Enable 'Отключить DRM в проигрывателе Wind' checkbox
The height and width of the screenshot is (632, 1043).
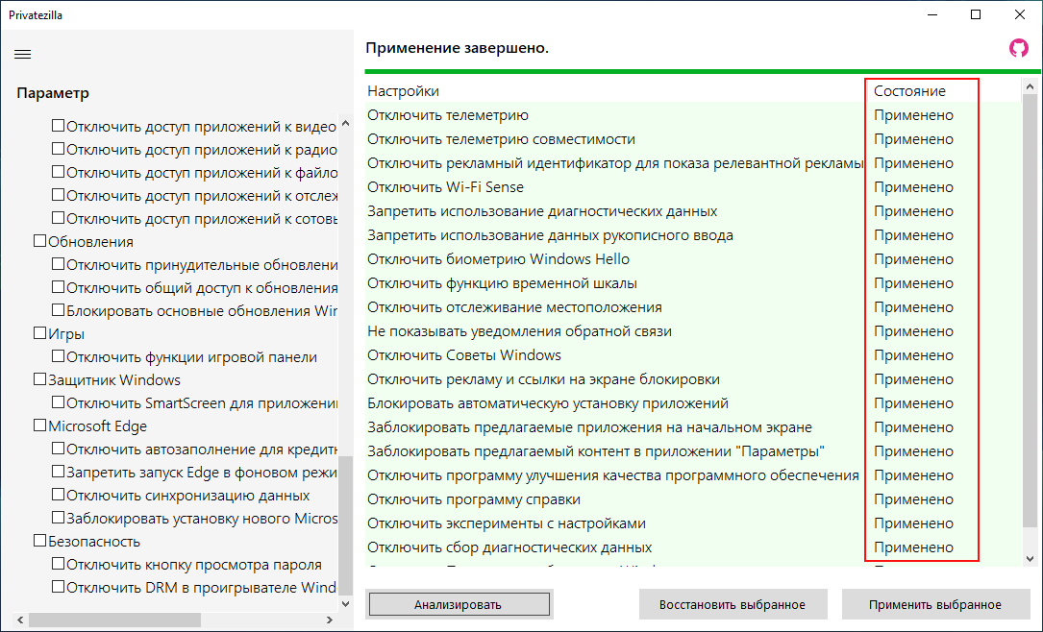click(59, 588)
